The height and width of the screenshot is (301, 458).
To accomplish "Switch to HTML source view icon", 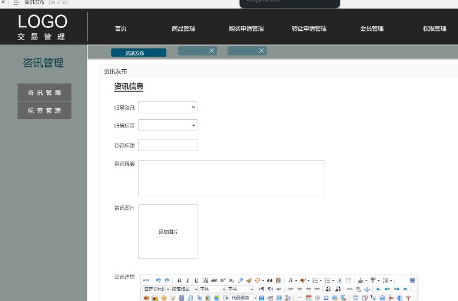I will pos(146,280).
